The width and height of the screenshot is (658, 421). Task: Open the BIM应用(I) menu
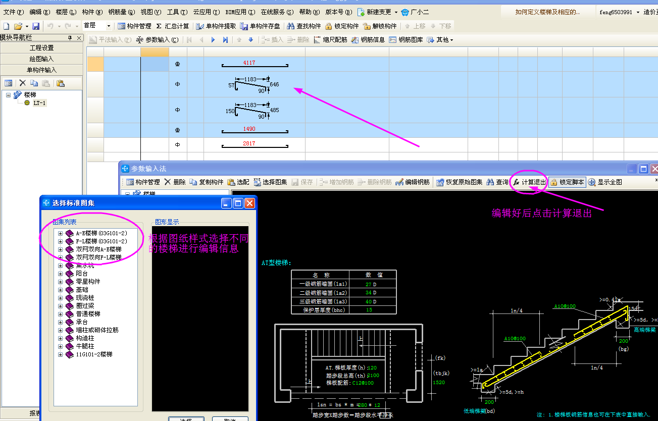pyautogui.click(x=240, y=12)
